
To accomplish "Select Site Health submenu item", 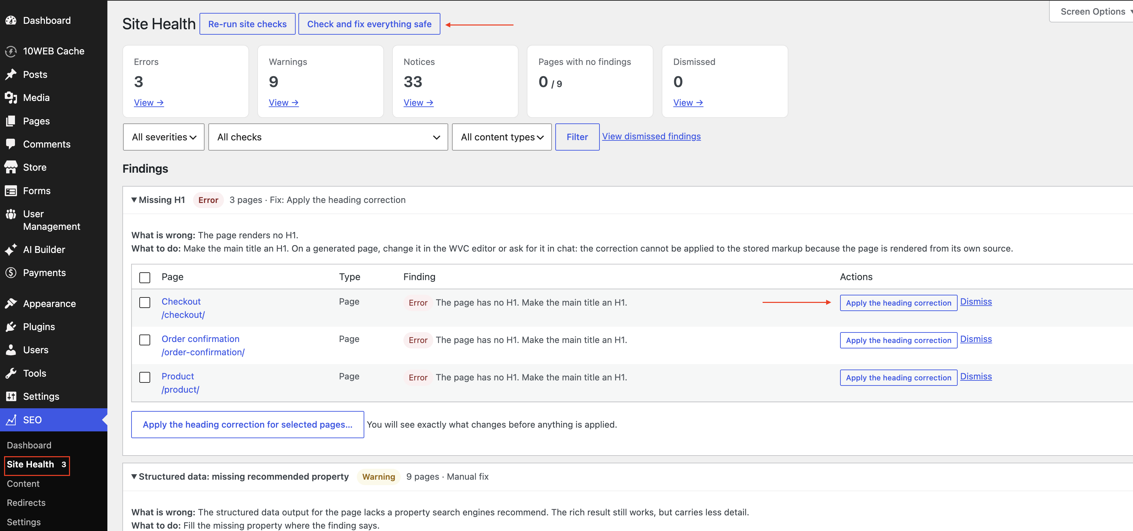I will pyautogui.click(x=37, y=465).
